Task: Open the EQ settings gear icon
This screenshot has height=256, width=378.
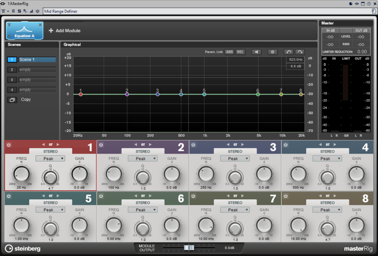Action: (x=272, y=52)
